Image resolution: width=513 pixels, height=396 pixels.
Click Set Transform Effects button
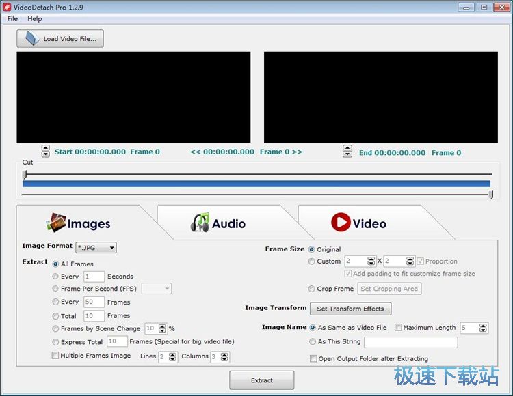350,309
